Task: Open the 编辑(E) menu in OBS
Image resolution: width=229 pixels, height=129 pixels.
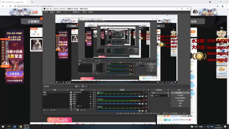Action: coord(52,12)
